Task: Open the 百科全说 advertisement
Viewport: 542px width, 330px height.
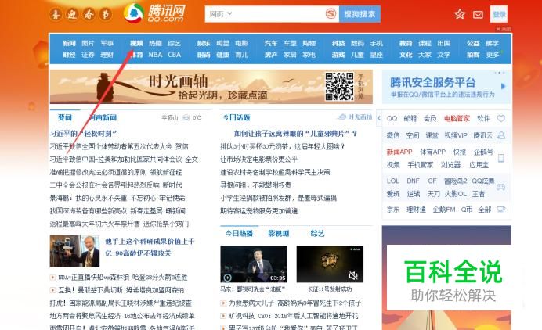Action: coord(446,278)
